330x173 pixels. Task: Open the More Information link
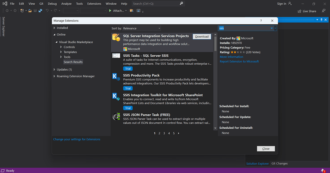coord(232,57)
